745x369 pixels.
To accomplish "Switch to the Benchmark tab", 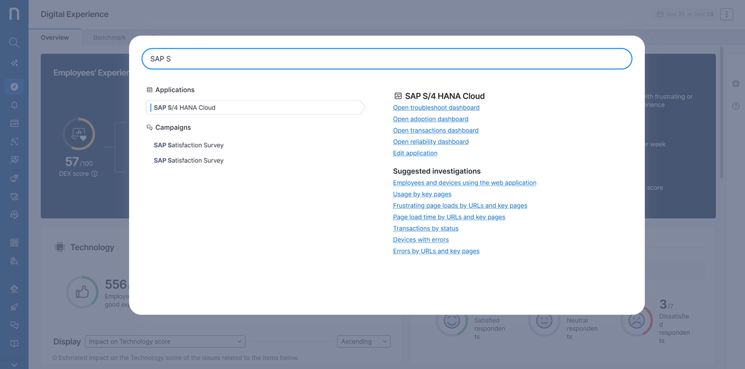I will [x=109, y=38].
